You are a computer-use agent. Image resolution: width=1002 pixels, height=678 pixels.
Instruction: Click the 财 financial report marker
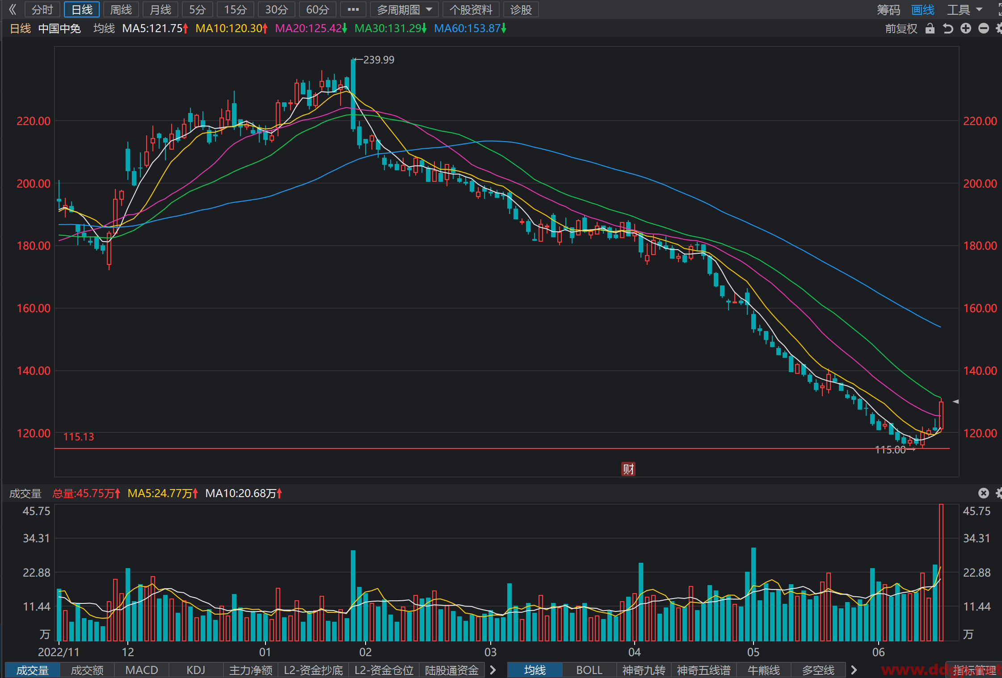628,469
